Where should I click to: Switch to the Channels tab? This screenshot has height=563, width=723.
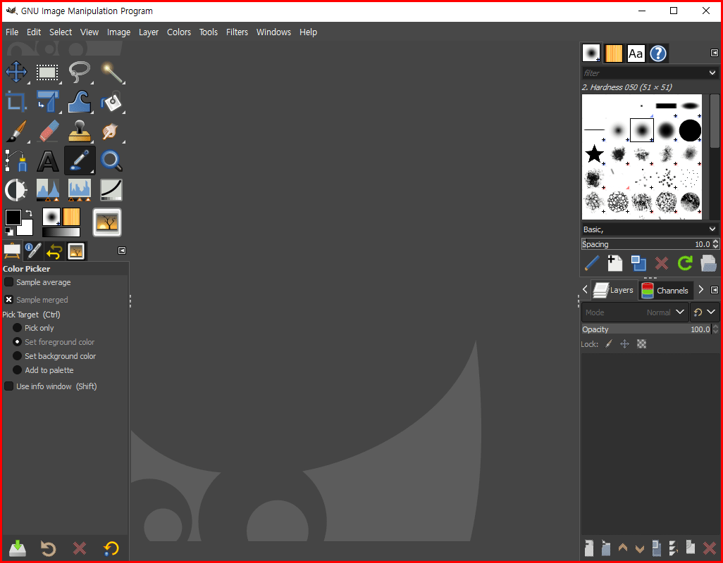665,291
